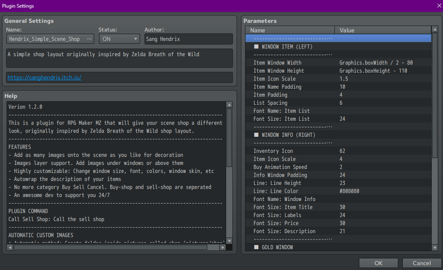Click the List Spacing value 6
443x270 pixels.
[341, 103]
